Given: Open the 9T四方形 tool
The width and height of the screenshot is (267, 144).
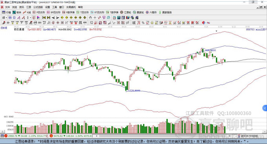Looking at the screenshot, I should pos(98,12).
